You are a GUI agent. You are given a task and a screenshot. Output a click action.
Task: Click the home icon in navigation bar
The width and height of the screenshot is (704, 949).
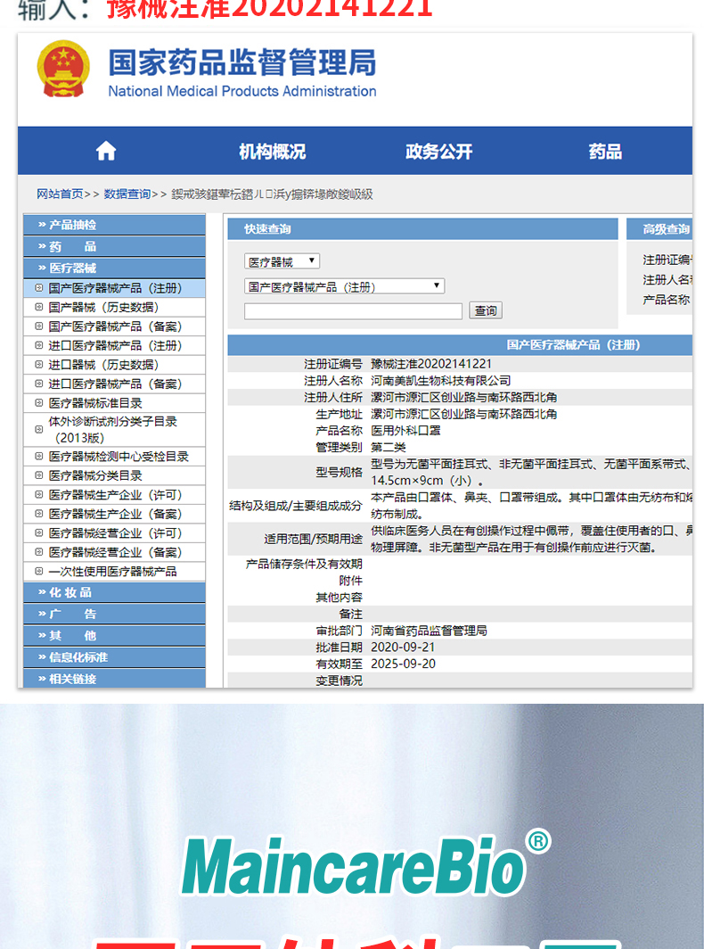pyautogui.click(x=106, y=152)
